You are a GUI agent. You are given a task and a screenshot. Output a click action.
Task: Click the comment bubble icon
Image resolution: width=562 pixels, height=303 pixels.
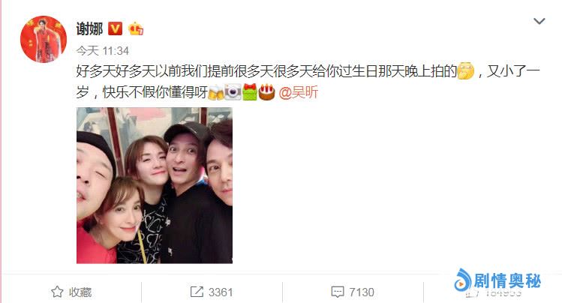click(x=338, y=292)
